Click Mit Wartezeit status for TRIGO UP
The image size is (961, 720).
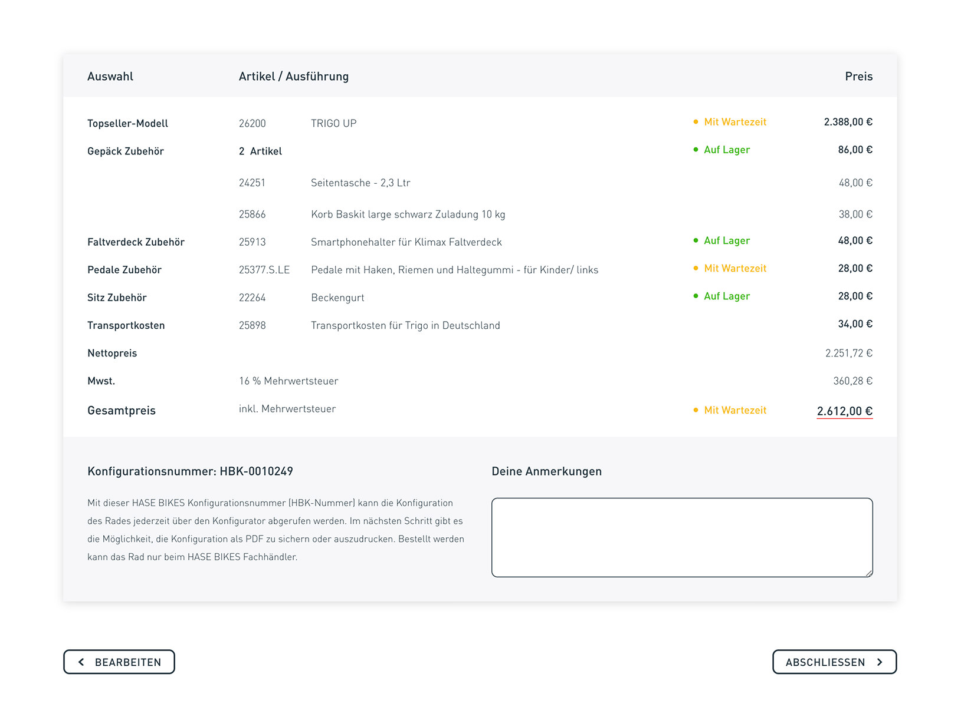pos(730,122)
